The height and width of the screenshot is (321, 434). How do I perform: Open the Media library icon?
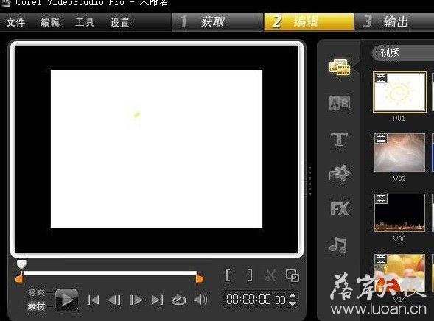(x=340, y=67)
